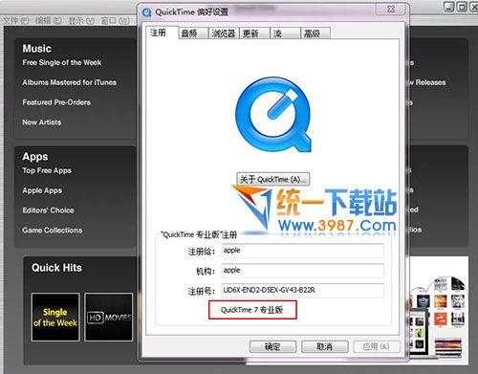Click the 关于 QuickTime (A)... button
This screenshot has height=374, width=478.
[273, 179]
